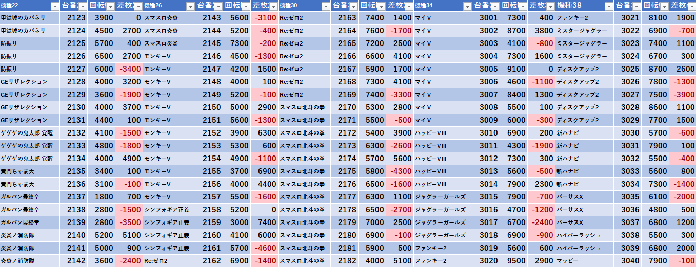Viewport: 696px width, 267px height.
Task: Open 台番 filter arrow beside 機種38
Action: (x=636, y=6)
